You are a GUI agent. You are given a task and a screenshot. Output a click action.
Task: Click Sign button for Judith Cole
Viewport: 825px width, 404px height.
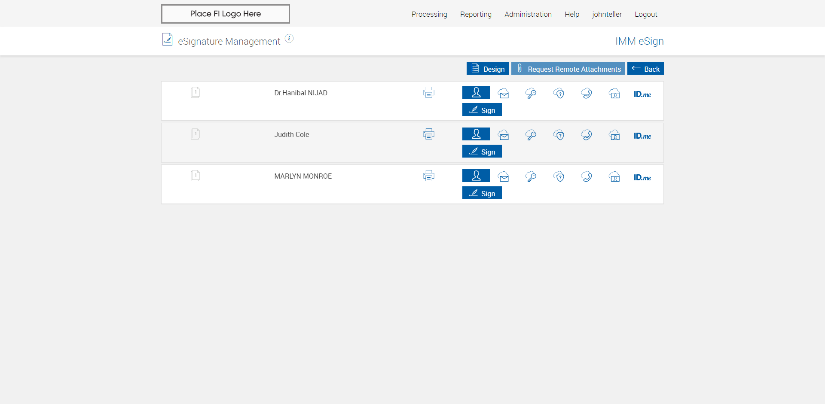point(482,152)
